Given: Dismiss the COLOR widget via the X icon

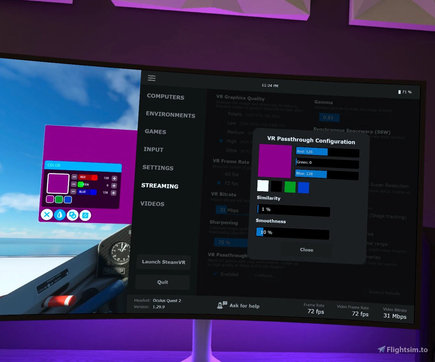Looking at the screenshot, I should click(47, 215).
